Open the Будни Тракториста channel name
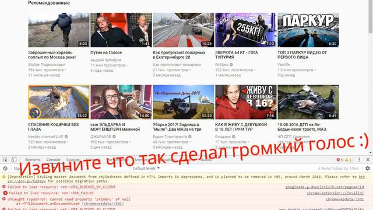The height and width of the screenshot is (210, 373). pos(170,136)
